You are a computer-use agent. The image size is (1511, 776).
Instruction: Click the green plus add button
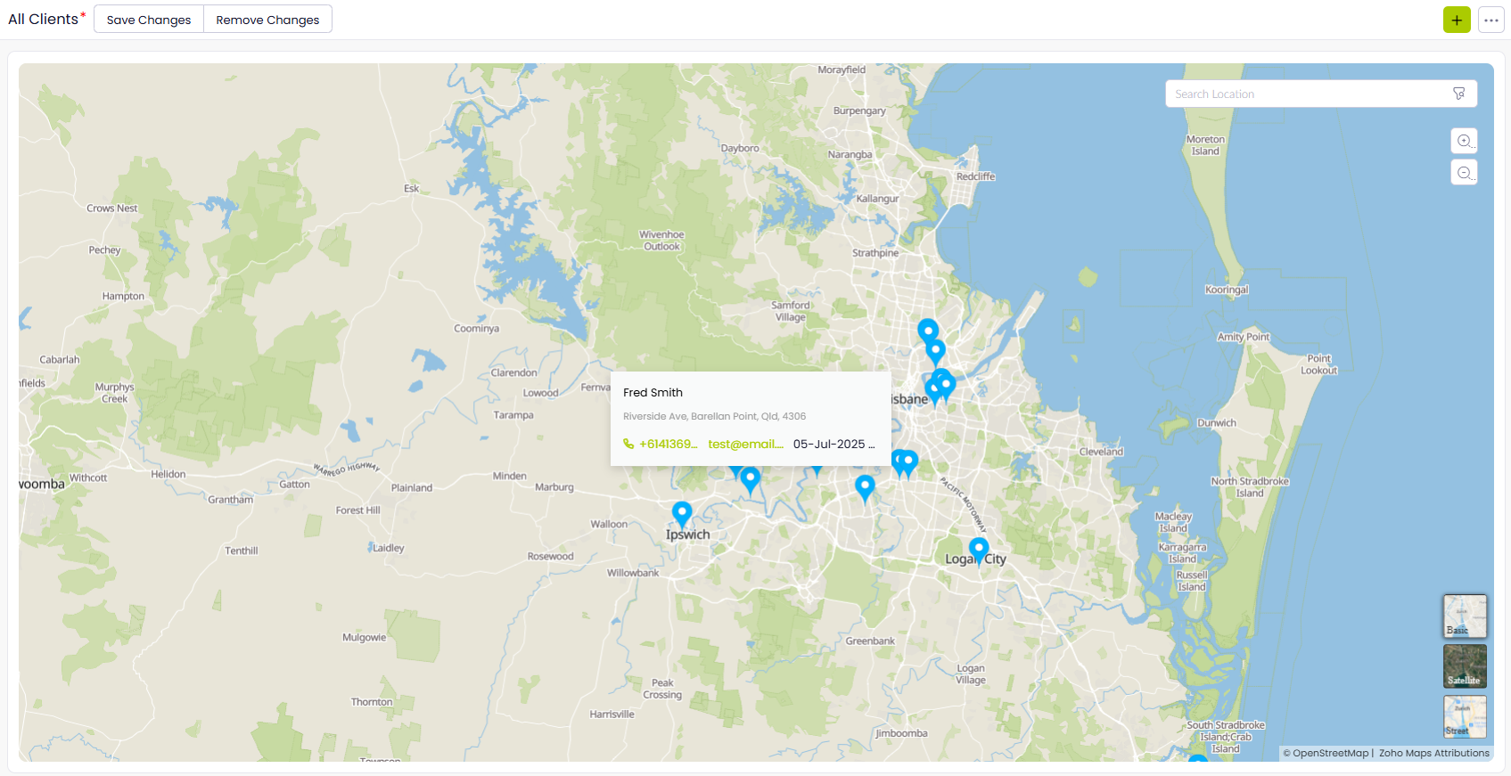tap(1457, 20)
